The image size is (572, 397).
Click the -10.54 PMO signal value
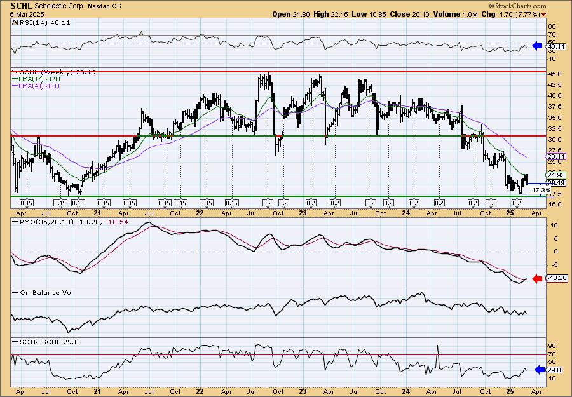(117, 222)
